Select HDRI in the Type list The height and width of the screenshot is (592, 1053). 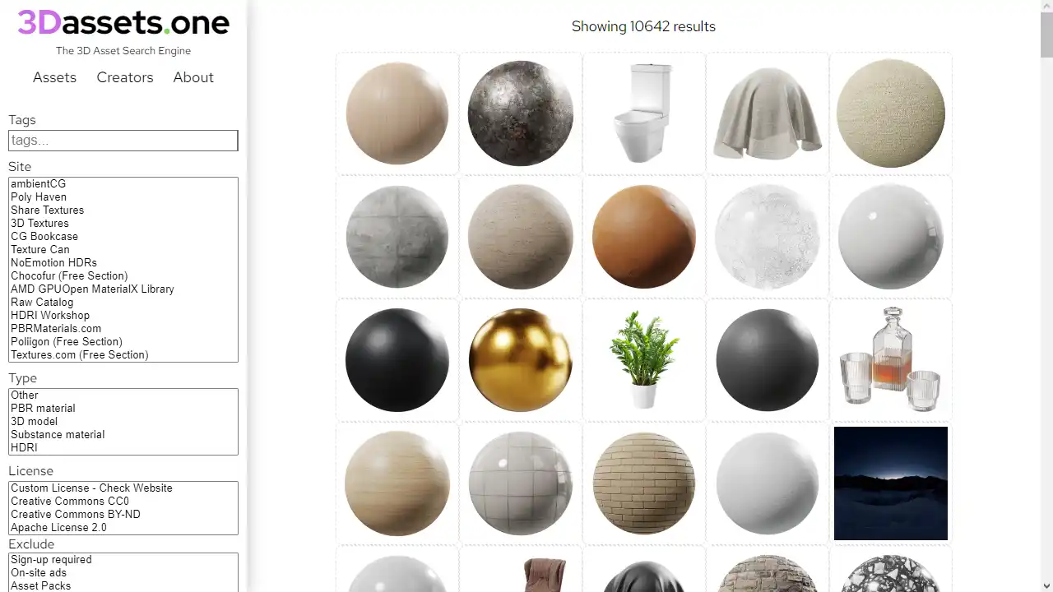(24, 447)
